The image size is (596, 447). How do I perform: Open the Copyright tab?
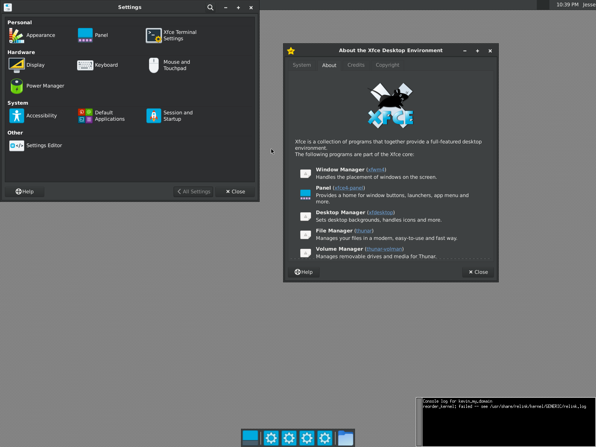coord(387,65)
